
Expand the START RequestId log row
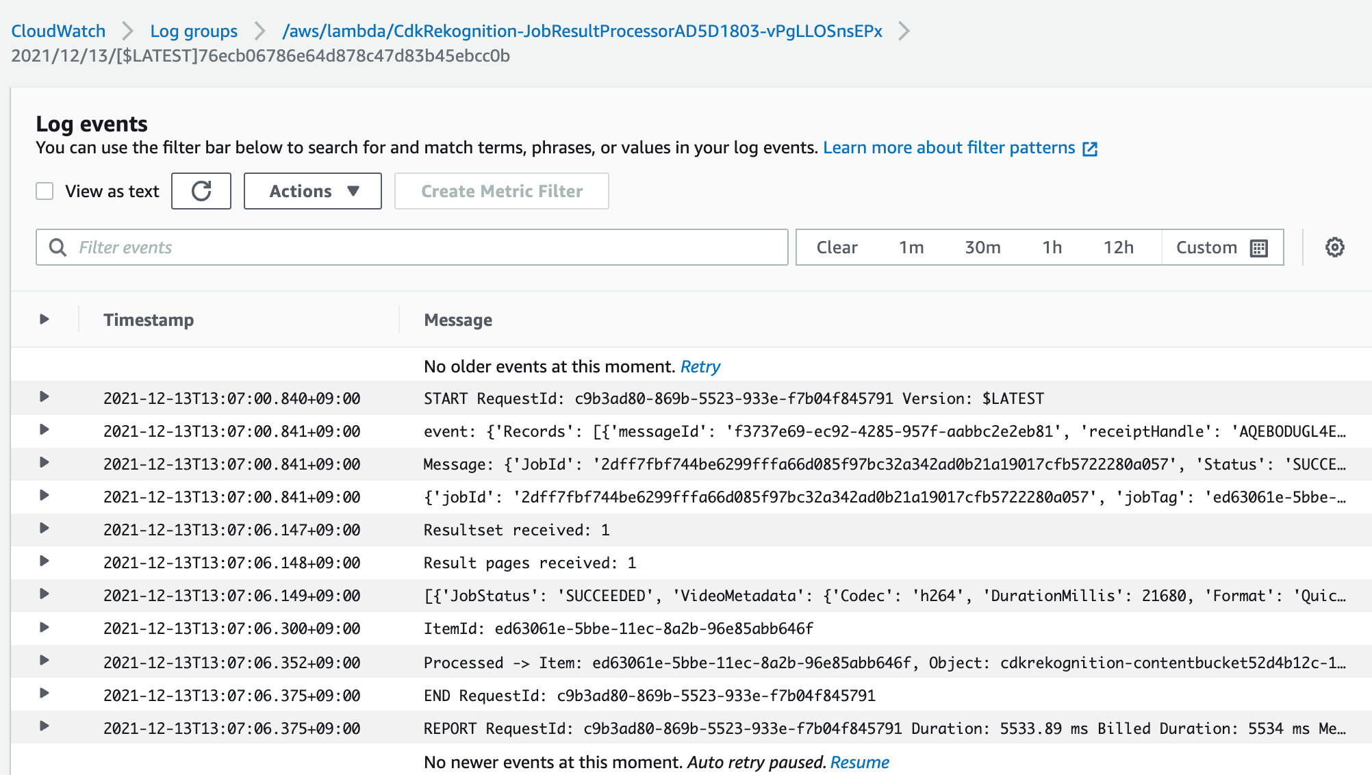click(45, 397)
